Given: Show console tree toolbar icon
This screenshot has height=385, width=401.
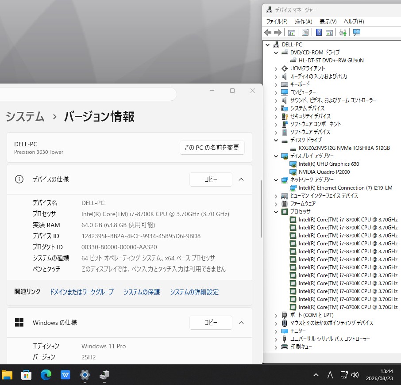Looking at the screenshot, I should (292, 32).
